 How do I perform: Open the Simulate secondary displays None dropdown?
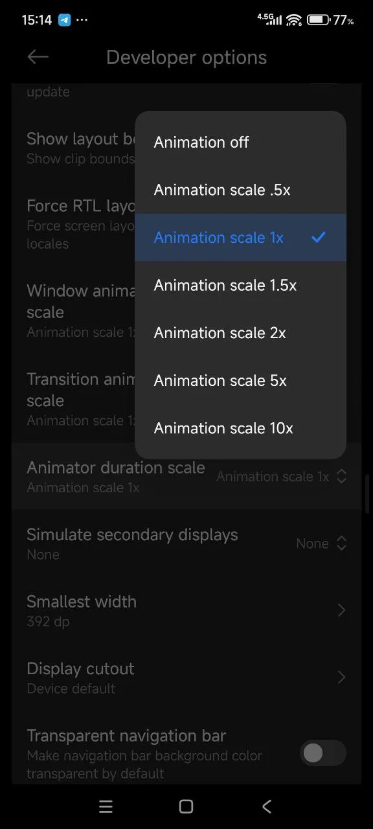[322, 544]
